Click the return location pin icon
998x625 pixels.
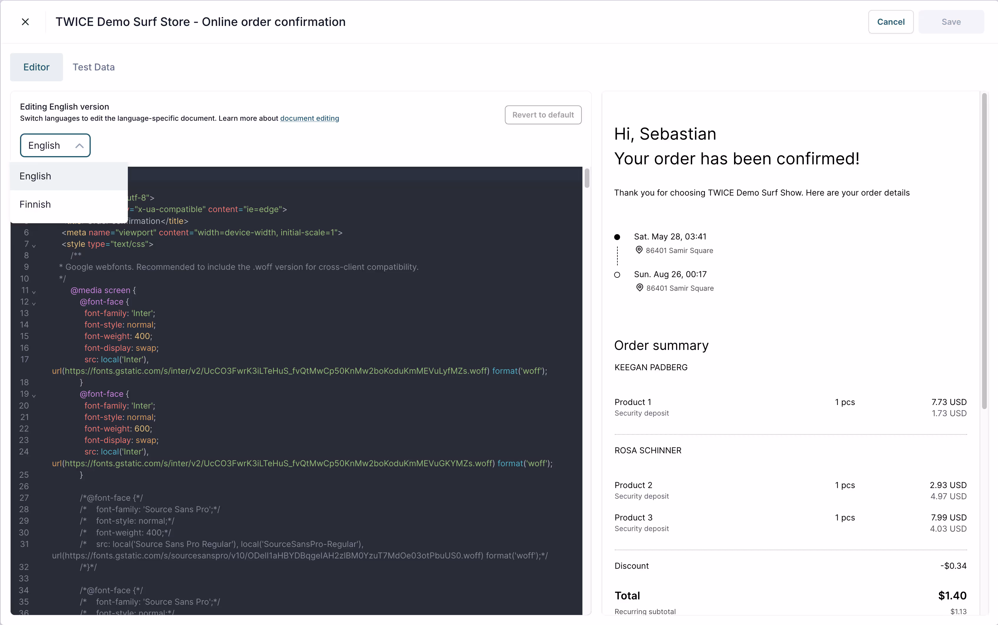coord(640,288)
